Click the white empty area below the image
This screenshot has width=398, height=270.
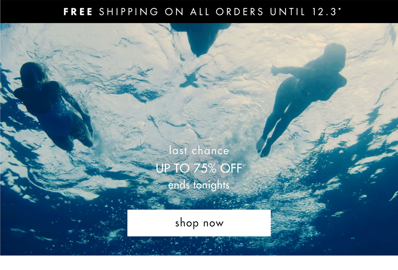(x=199, y=263)
